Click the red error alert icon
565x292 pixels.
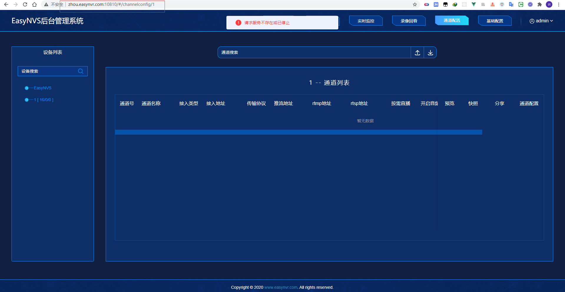238,23
